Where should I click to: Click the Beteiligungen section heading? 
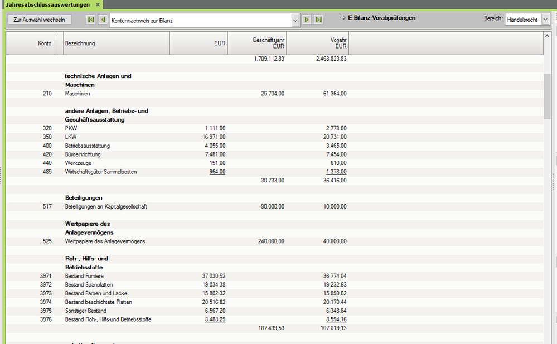84,197
